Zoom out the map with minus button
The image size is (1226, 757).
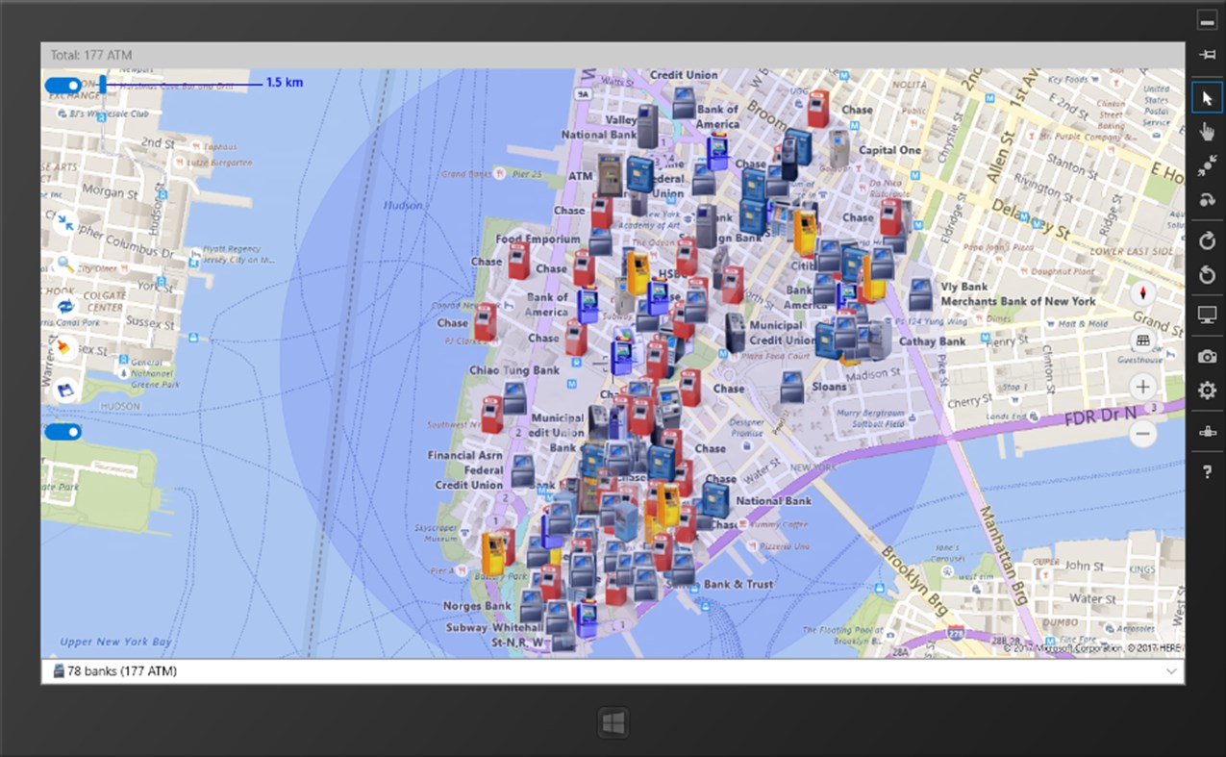click(1142, 434)
